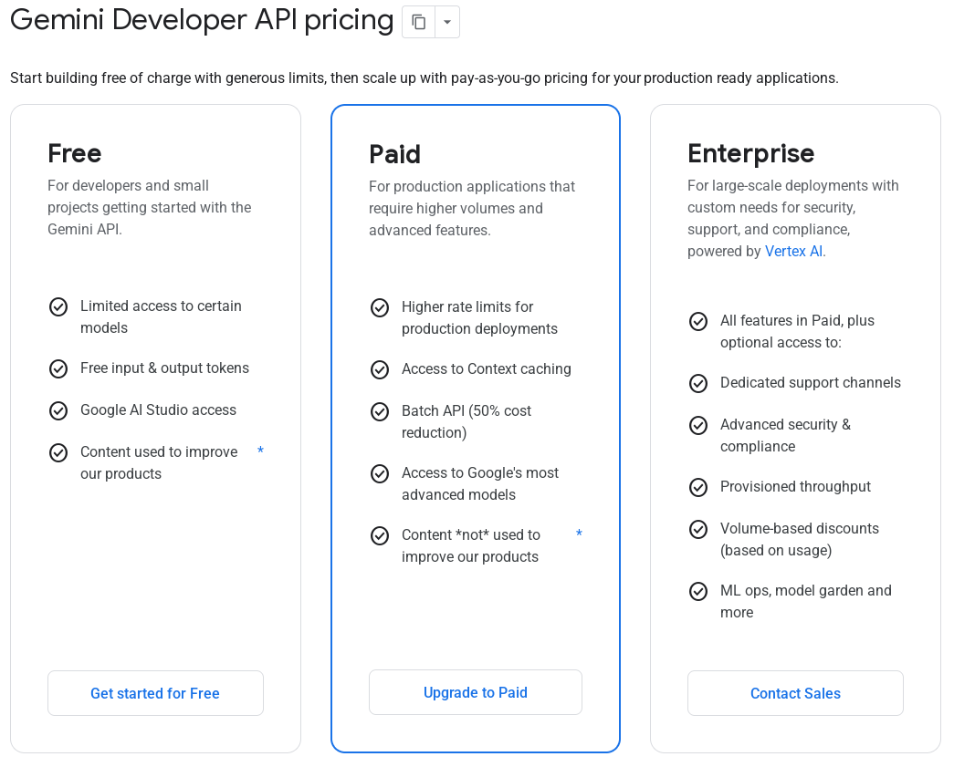954x767 pixels.
Task: Click checkmark icon beside Free input & output tokens
Action: [58, 369]
